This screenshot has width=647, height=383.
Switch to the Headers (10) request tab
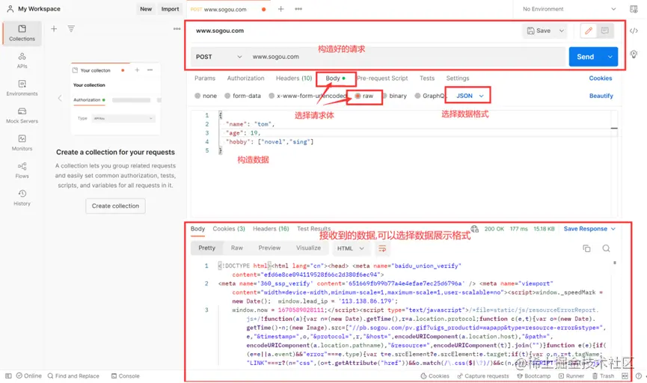294,78
